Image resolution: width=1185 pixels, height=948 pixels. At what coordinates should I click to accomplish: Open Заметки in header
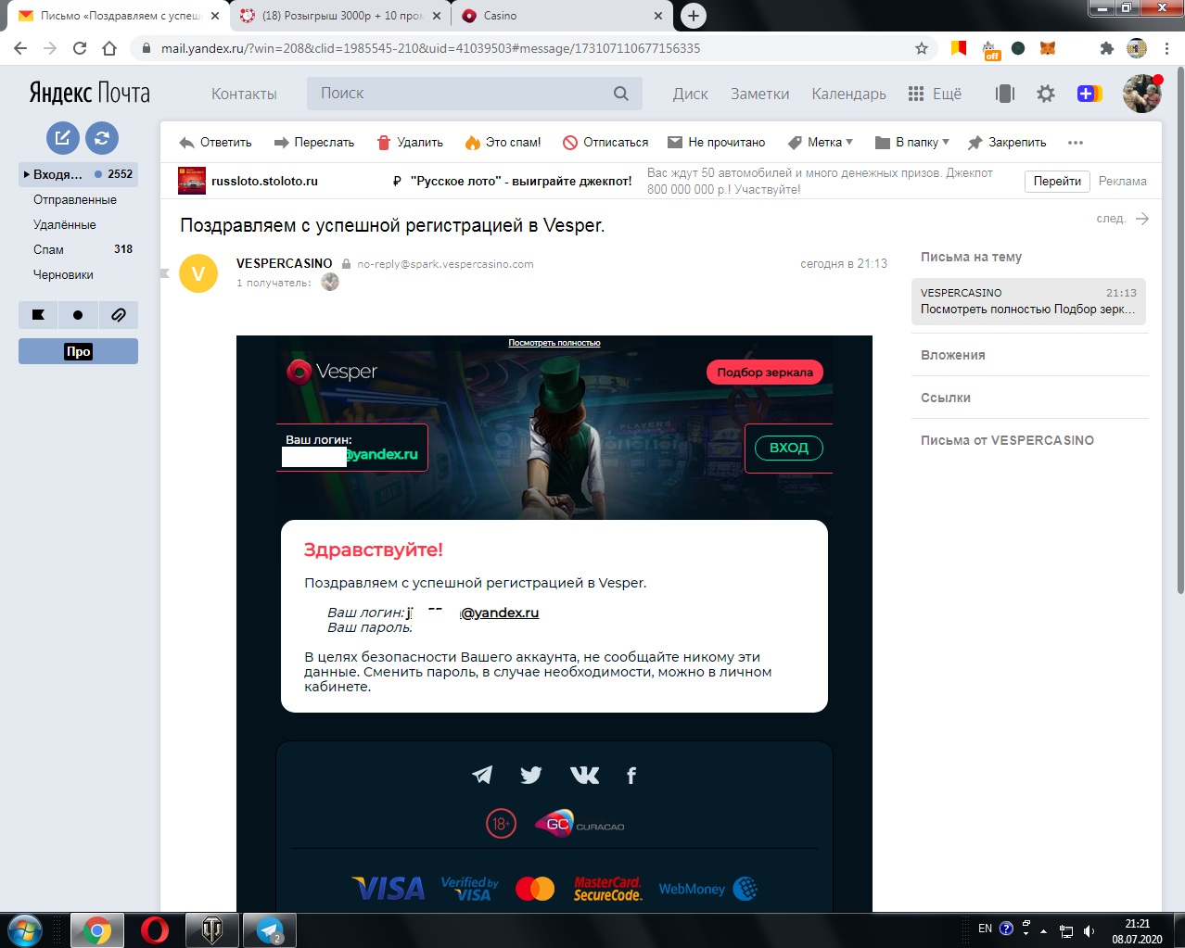point(760,94)
